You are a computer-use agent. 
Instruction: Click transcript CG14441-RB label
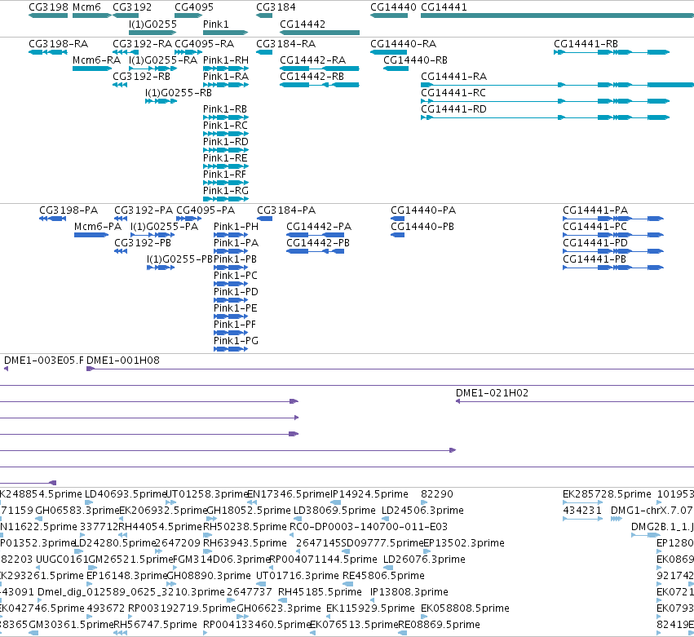pos(586,44)
